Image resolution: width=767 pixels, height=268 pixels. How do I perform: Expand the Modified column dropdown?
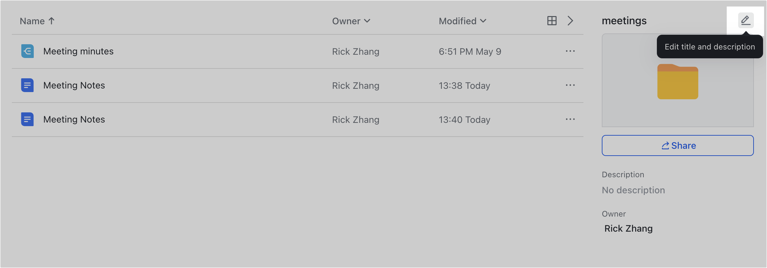[462, 21]
